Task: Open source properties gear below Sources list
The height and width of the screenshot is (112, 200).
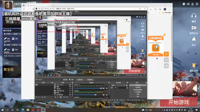Action: coord(61,97)
